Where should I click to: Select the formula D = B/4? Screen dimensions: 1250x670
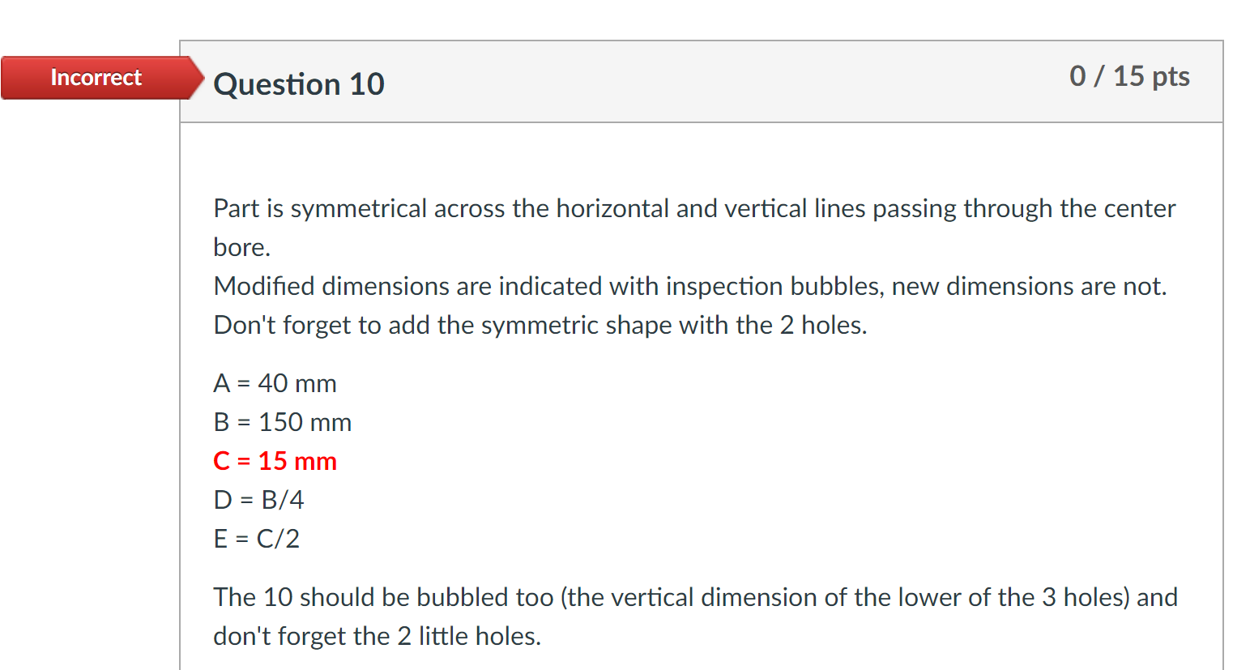pos(258,499)
